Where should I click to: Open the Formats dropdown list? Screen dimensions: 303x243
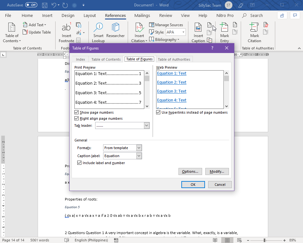[139, 148]
